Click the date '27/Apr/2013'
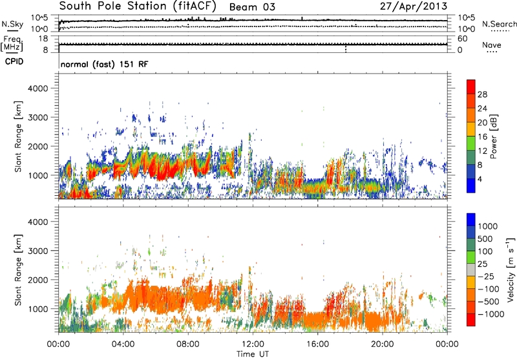 [414, 6]
